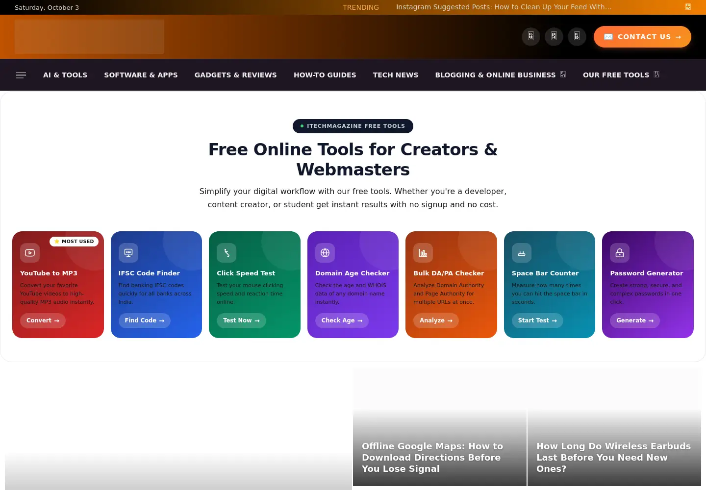Click the YouTube to MP3 card title
This screenshot has width=706, height=490.
[49, 273]
